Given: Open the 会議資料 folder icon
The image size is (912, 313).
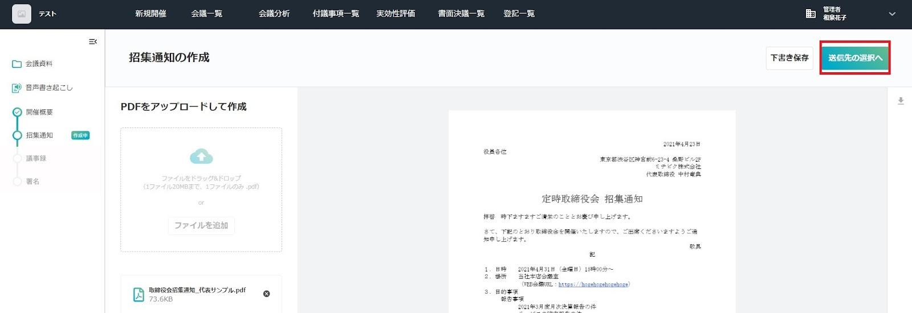Looking at the screenshot, I should click(17, 64).
